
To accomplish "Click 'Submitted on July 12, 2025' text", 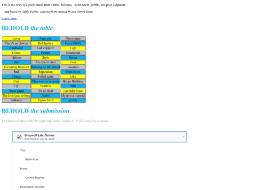I will tap(40, 139).
